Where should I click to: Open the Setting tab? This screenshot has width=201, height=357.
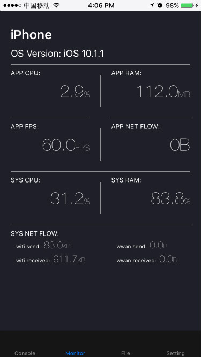(175, 353)
